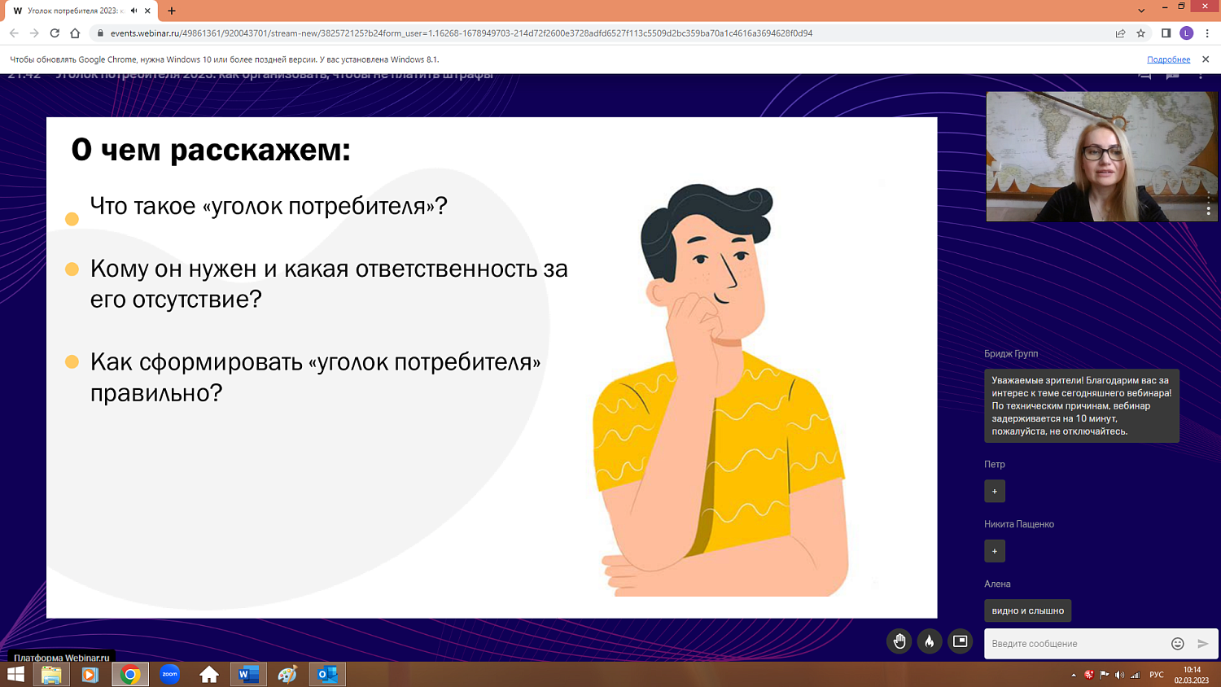This screenshot has height=687, width=1221.
Task: Click the plus button under Никита Пащенко
Action: coord(994,551)
